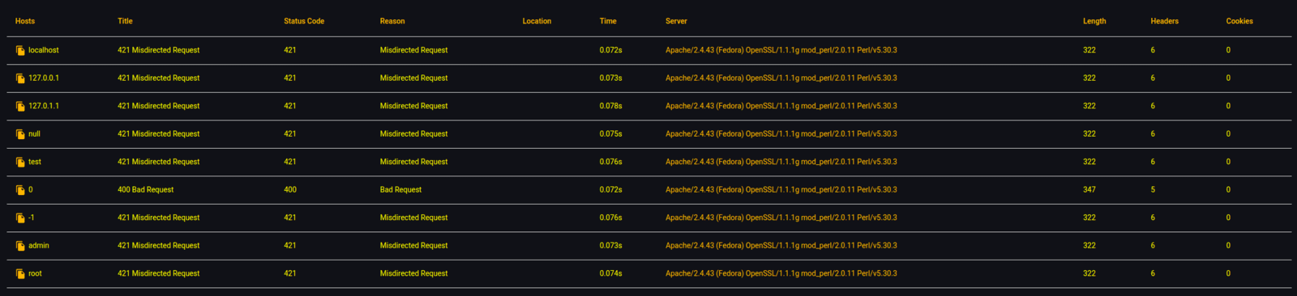
Task: Copy the test host entry
Action: [x=20, y=162]
